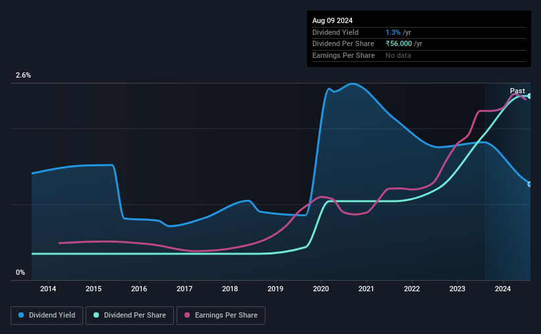Select the 2019 label on the x-axis
Image resolution: width=541 pixels, height=334 pixels.
pyautogui.click(x=275, y=289)
